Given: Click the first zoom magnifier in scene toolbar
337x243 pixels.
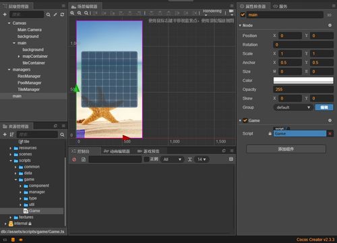Looking at the screenshot, I should (x=72, y=13).
